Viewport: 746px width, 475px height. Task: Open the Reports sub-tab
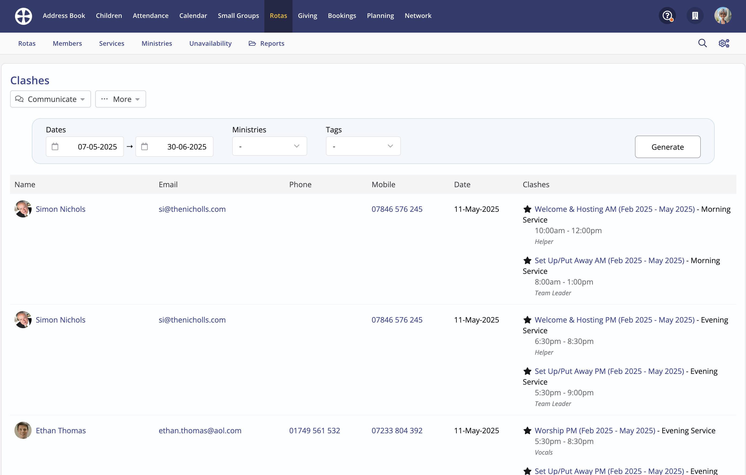coord(267,43)
